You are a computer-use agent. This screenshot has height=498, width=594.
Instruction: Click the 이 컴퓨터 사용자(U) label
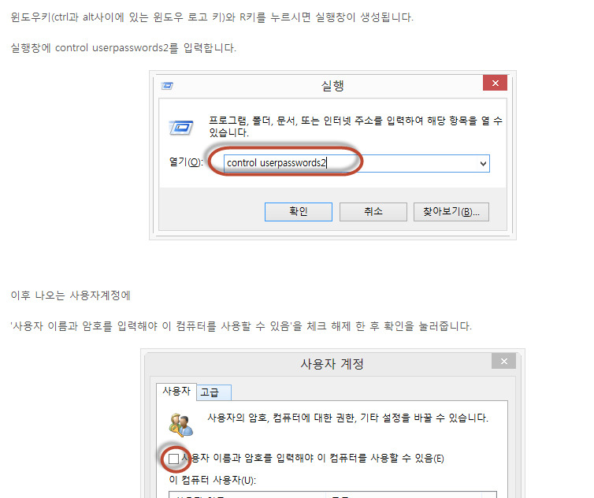pyautogui.click(x=213, y=480)
